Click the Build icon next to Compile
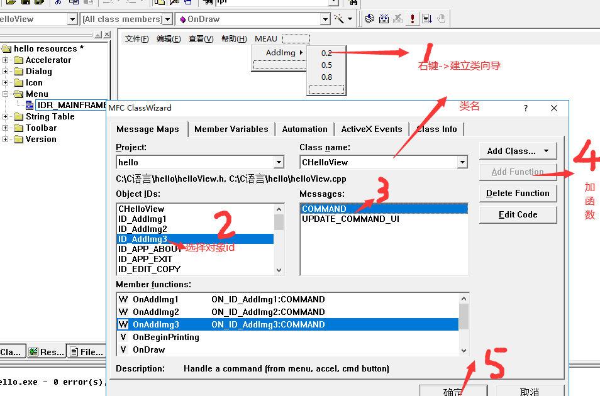 [384, 19]
